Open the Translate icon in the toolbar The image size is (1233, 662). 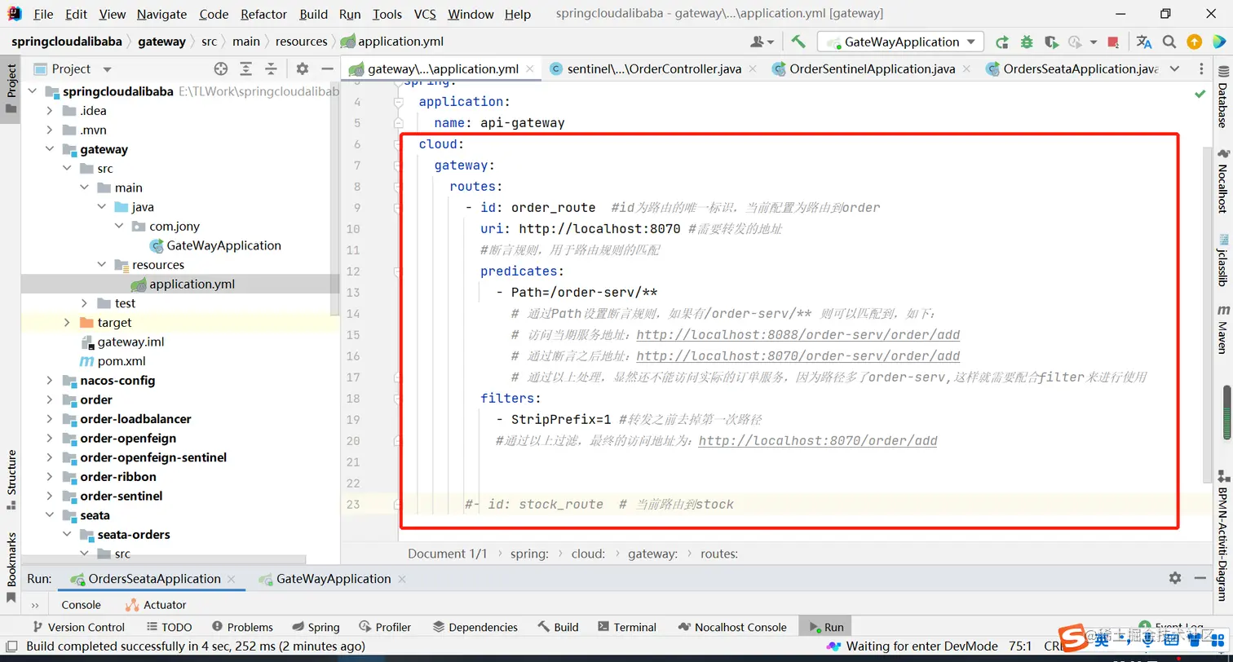tap(1144, 42)
